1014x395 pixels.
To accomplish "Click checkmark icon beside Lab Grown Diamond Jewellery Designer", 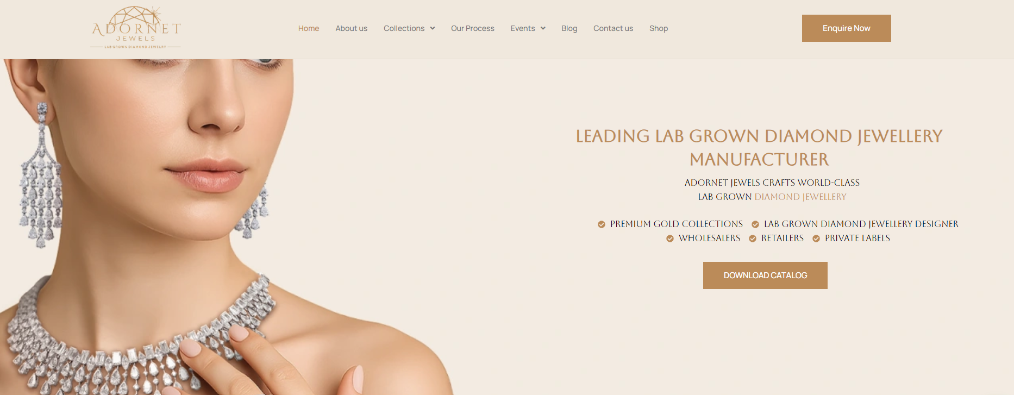I will (755, 224).
